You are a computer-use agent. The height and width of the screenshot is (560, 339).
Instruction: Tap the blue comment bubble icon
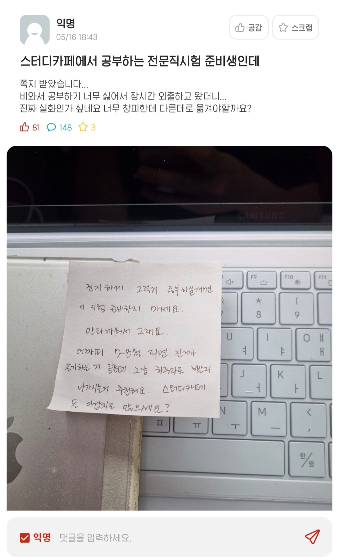(x=51, y=127)
